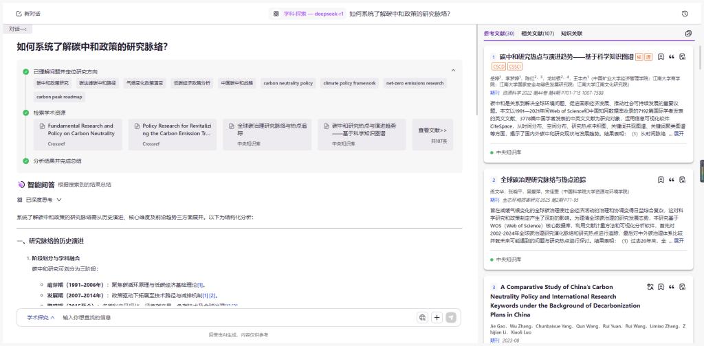
Task: Click the copy-all references icon
Action: pos(688,34)
